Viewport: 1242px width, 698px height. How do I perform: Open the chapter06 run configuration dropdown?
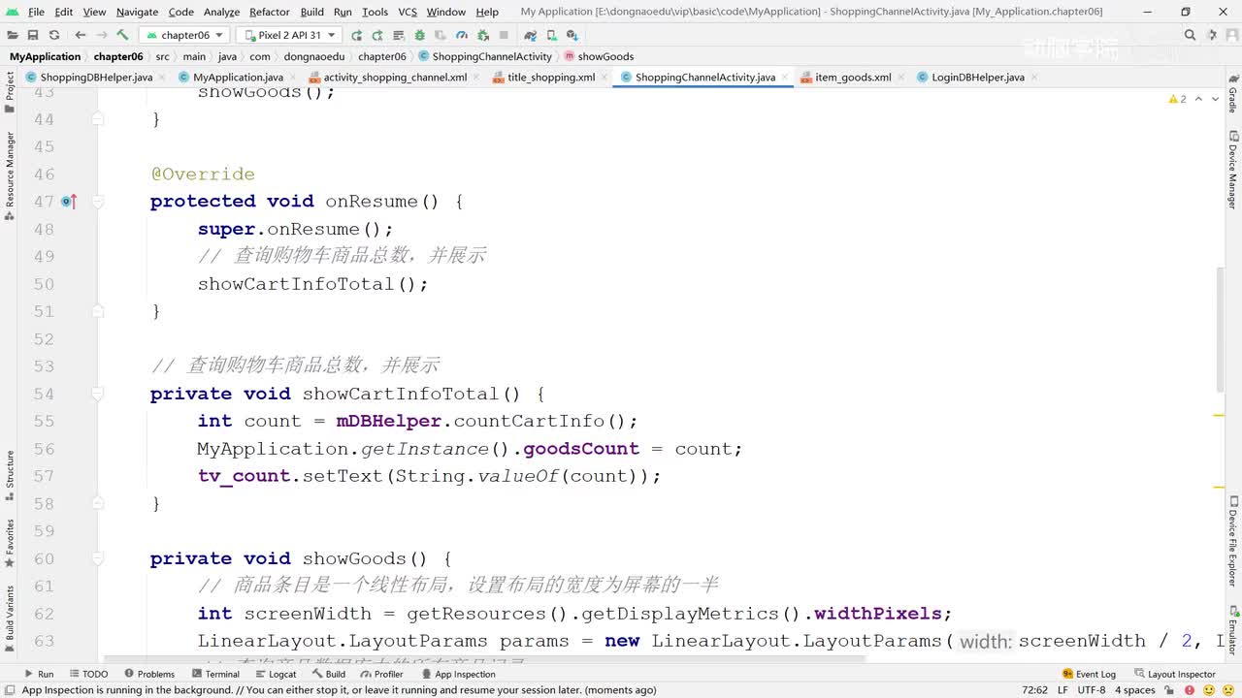[185, 35]
